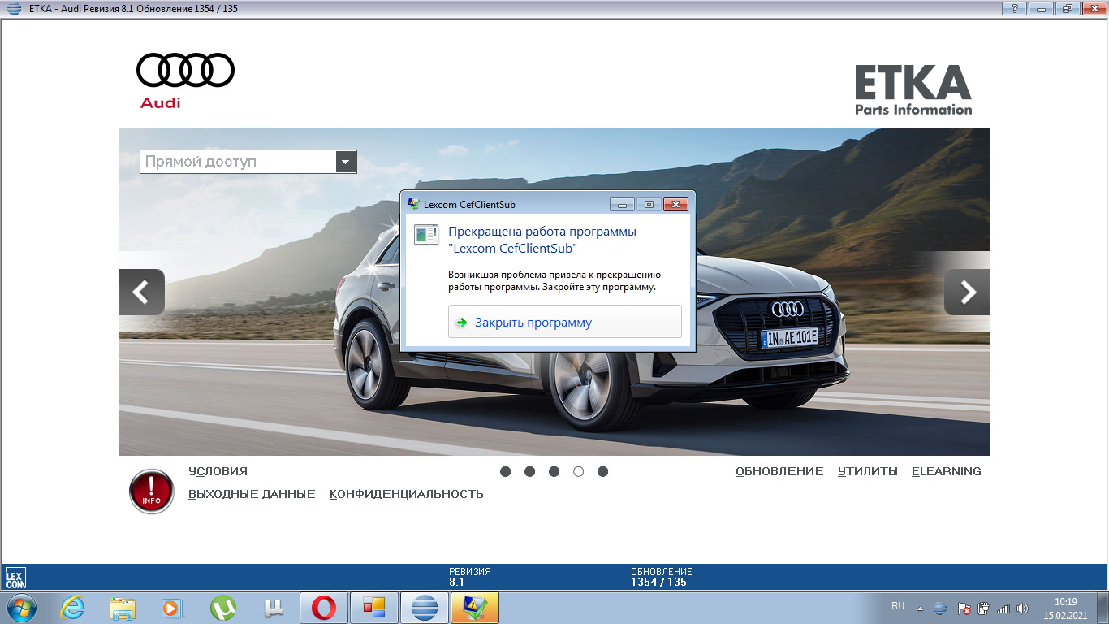Switch to the colored-squares taskbar app
Viewport: 1109px width, 624px height.
374,608
